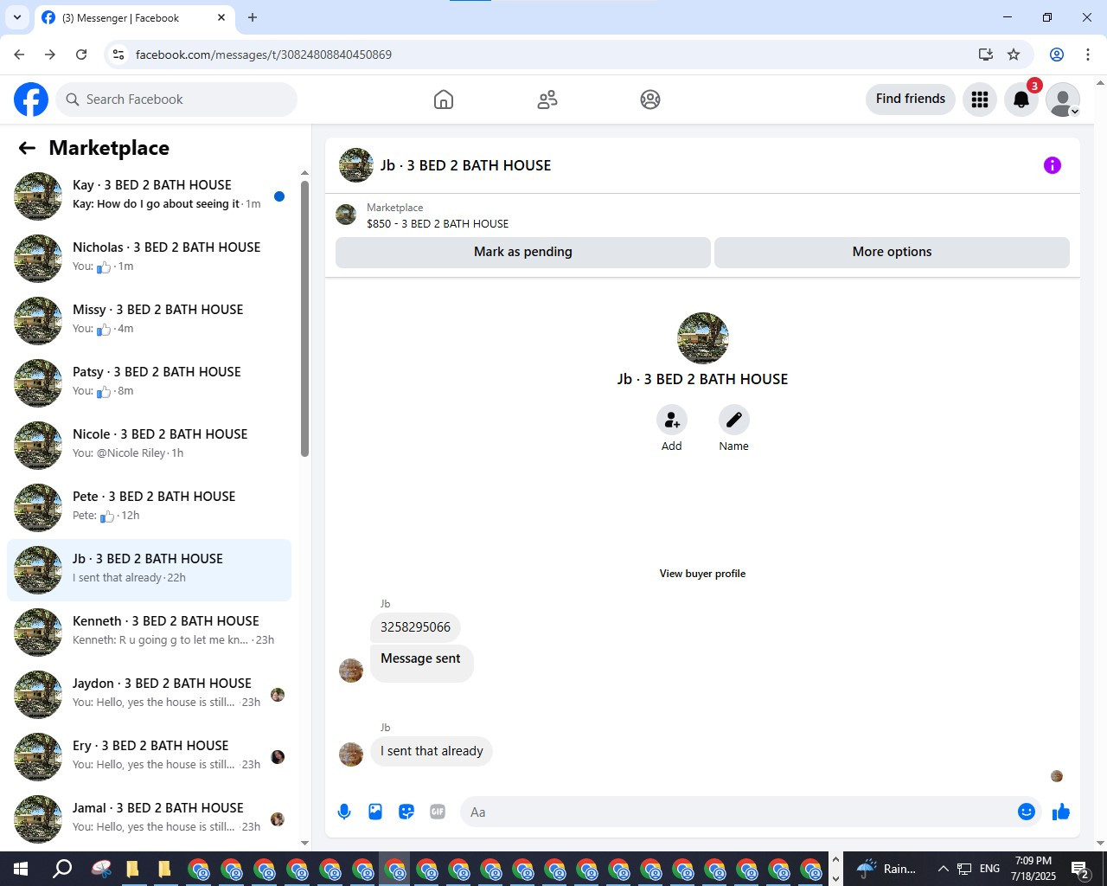The image size is (1107, 886).
Task: Open a new browser tab
Action: pyautogui.click(x=253, y=17)
